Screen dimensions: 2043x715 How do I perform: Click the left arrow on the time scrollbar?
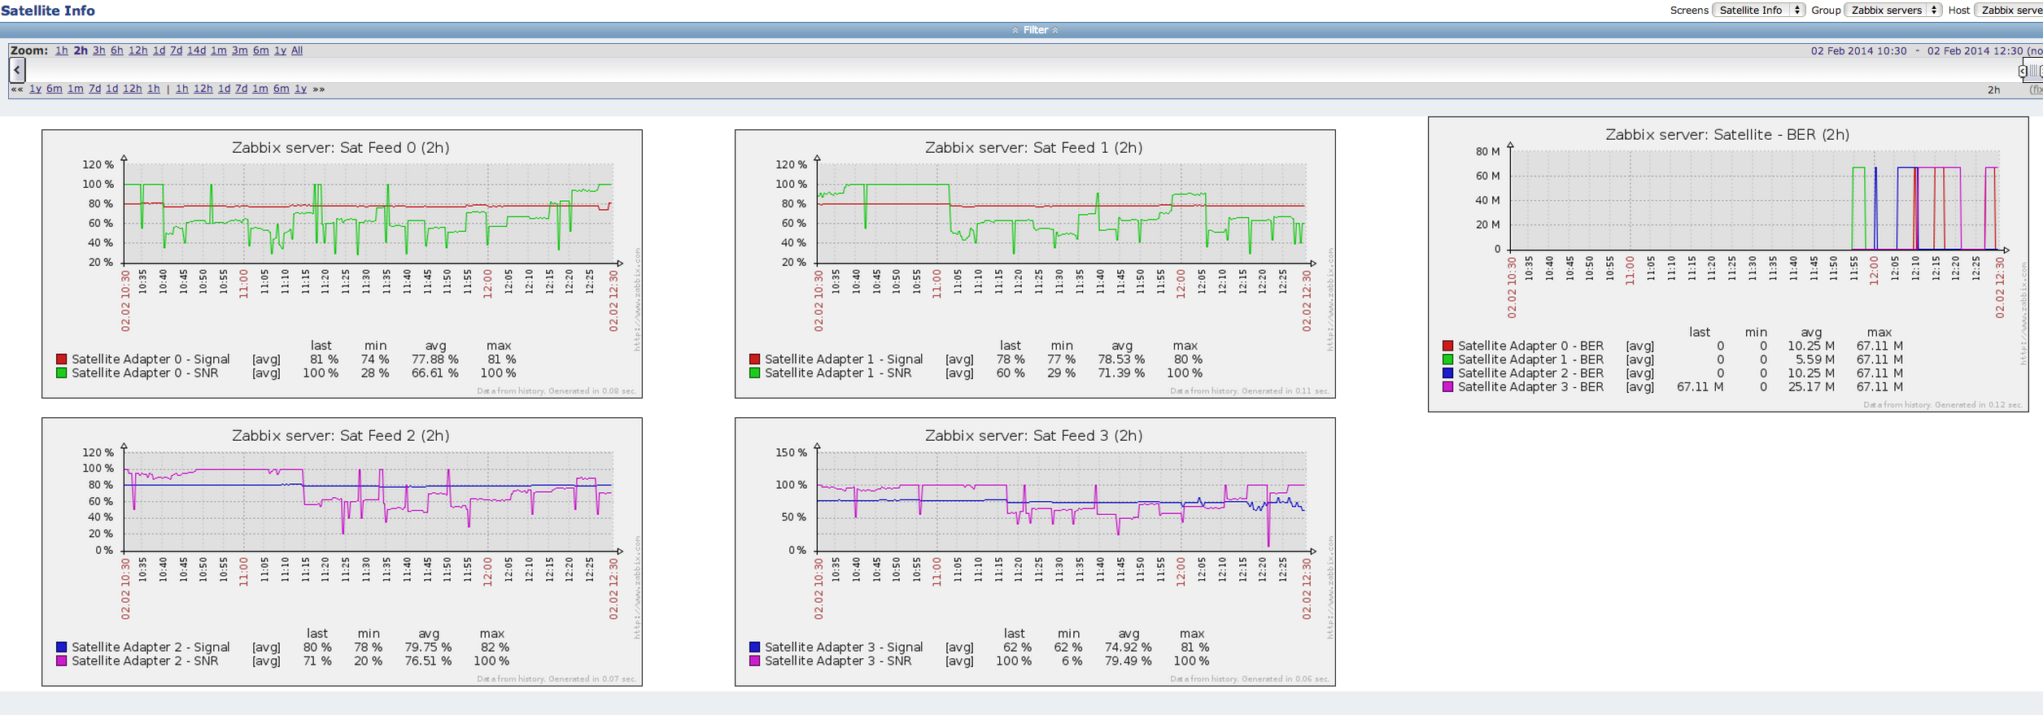pos(17,70)
